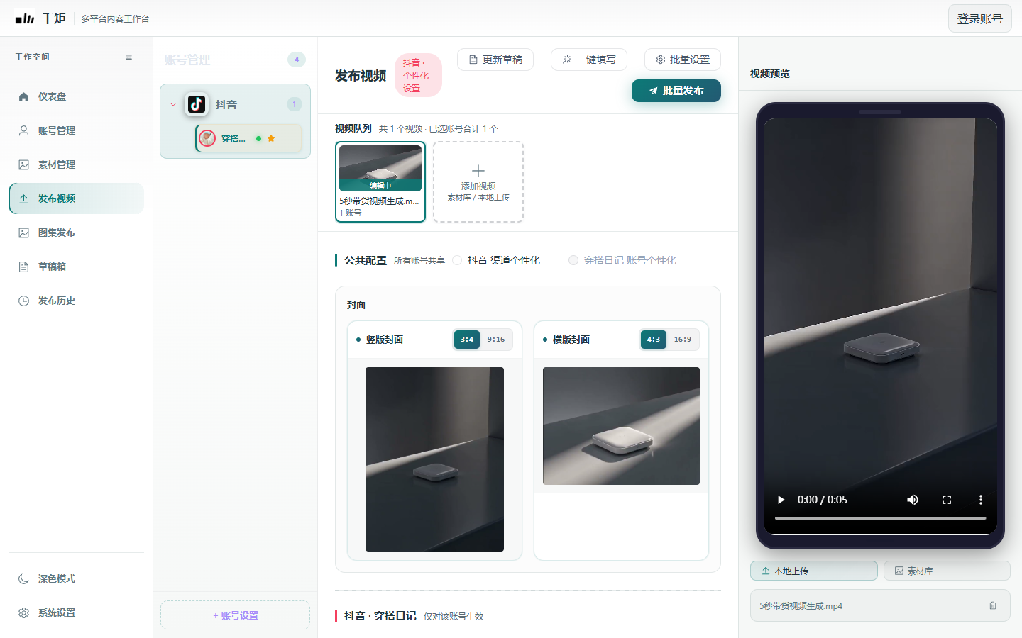This screenshot has width=1022, height=638.
Task: Open 系统设置 settings
Action: (76, 612)
